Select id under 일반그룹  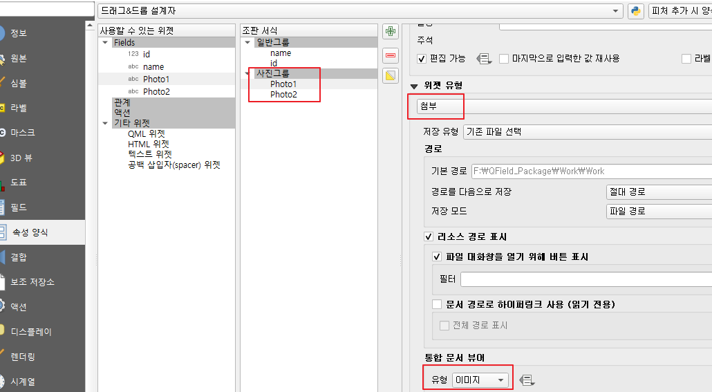tap(273, 63)
